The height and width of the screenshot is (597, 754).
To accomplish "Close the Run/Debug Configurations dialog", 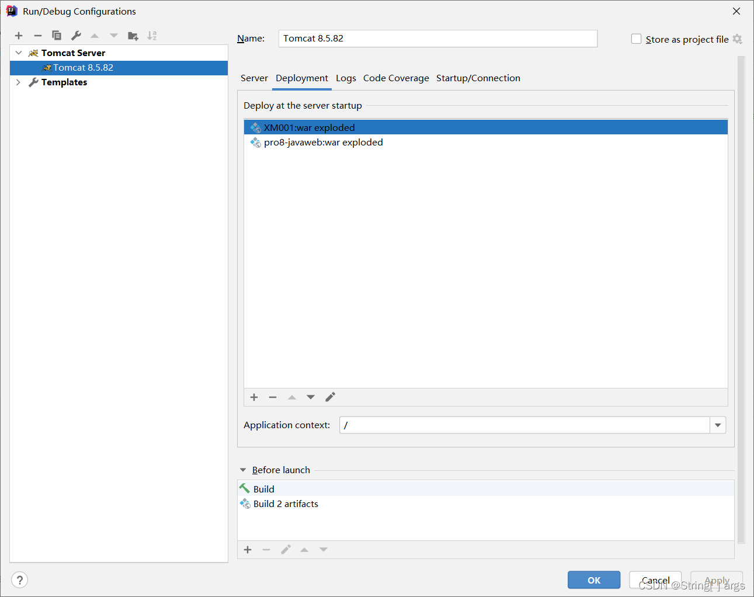I will tap(736, 11).
